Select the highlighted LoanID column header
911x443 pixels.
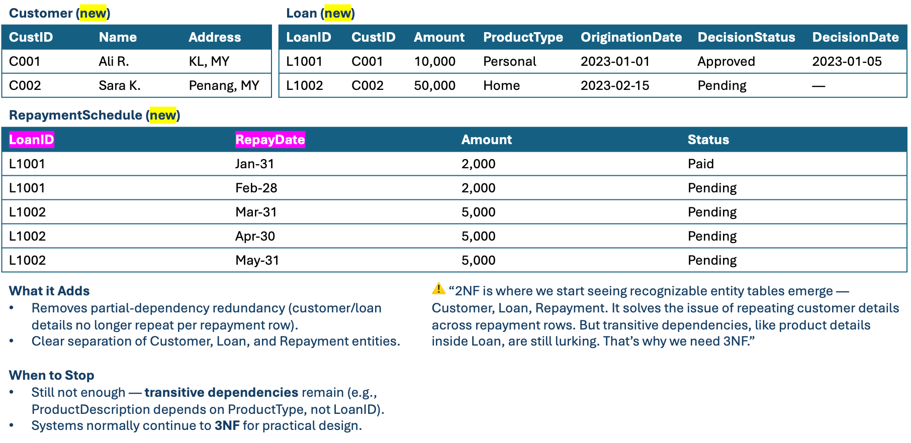point(32,140)
